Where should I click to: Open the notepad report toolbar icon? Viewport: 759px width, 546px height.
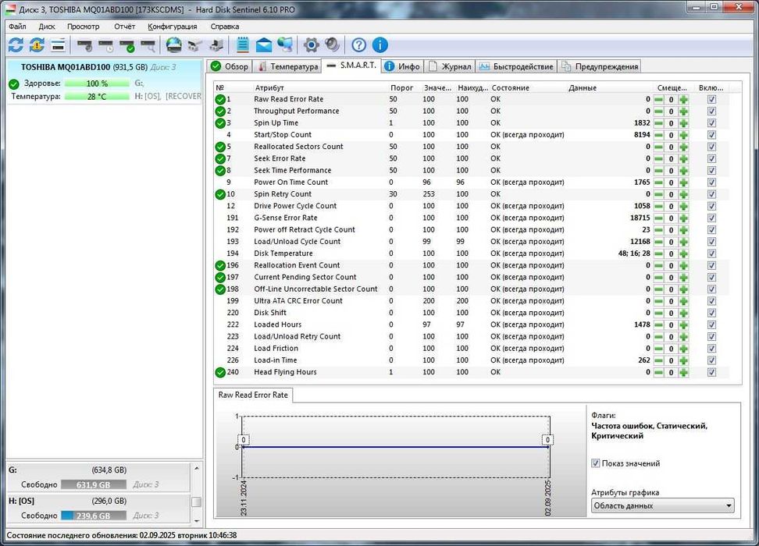coord(243,45)
